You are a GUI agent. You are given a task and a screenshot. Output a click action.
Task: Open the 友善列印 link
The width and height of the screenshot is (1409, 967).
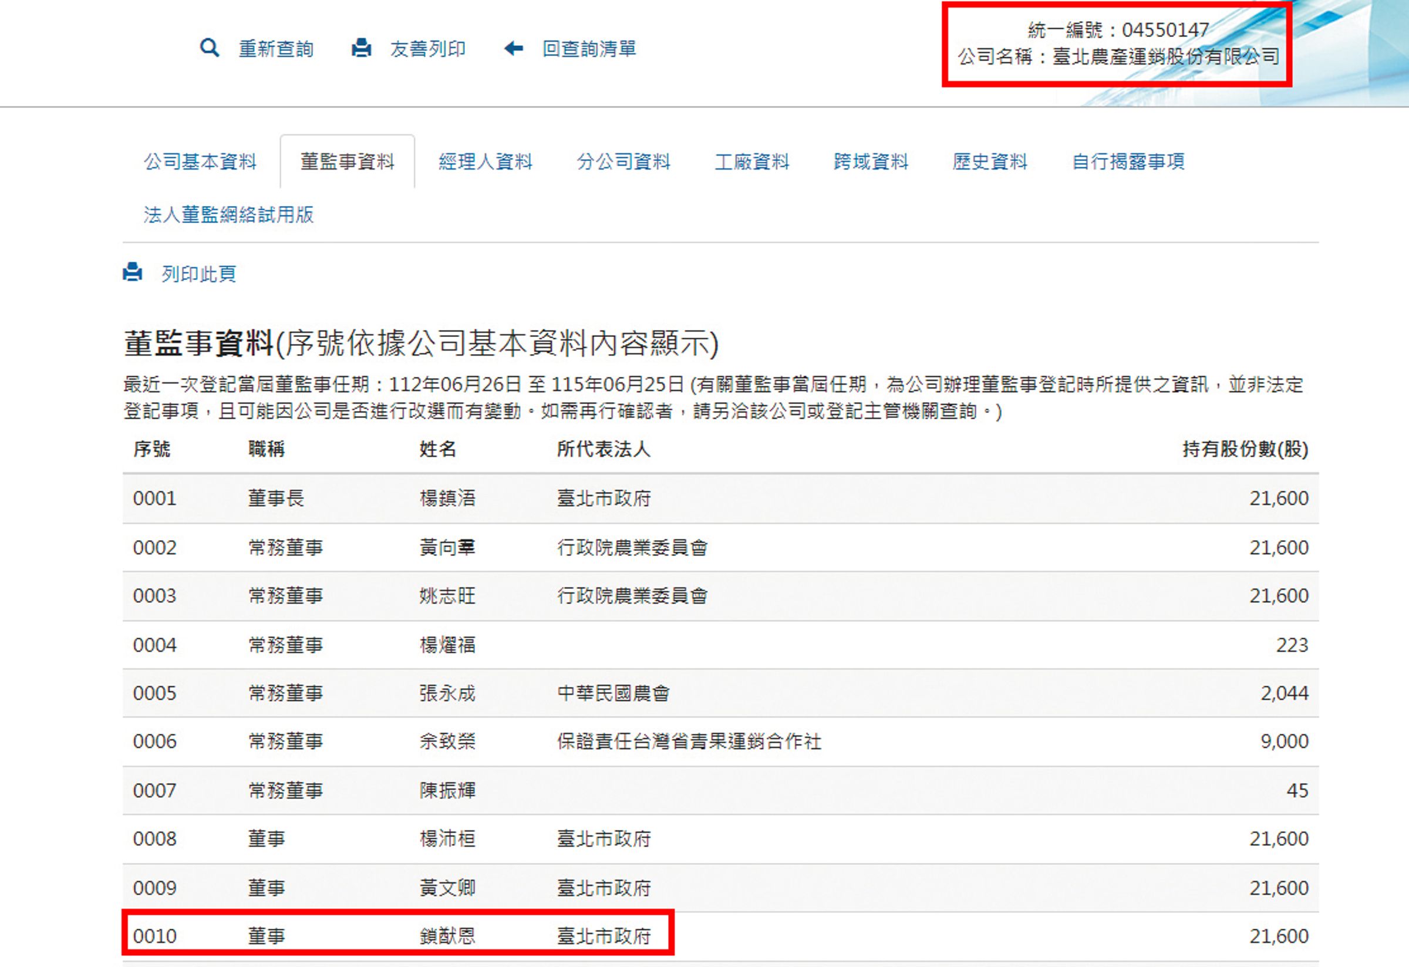(x=428, y=49)
